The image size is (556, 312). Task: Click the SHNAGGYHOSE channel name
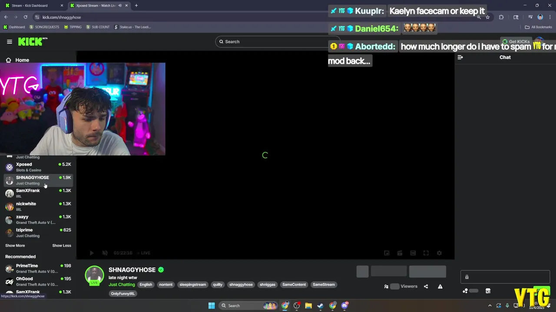pos(132,270)
